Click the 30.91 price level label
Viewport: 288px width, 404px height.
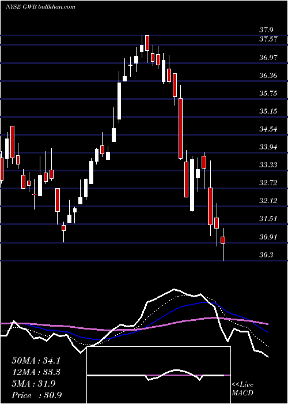click(268, 237)
